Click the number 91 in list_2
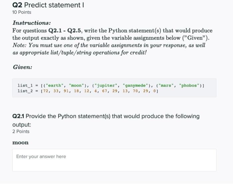 point(66,91)
